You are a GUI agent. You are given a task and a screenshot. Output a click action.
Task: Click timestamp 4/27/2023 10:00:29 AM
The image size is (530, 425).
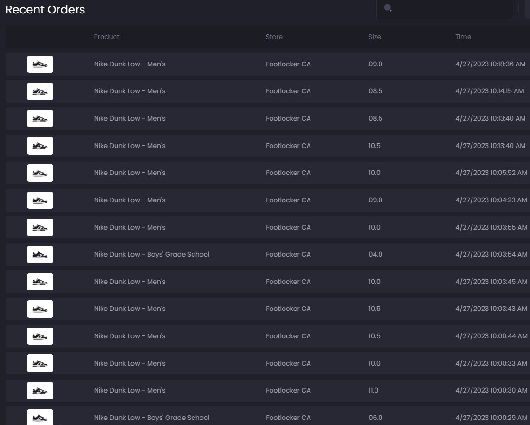click(x=491, y=418)
